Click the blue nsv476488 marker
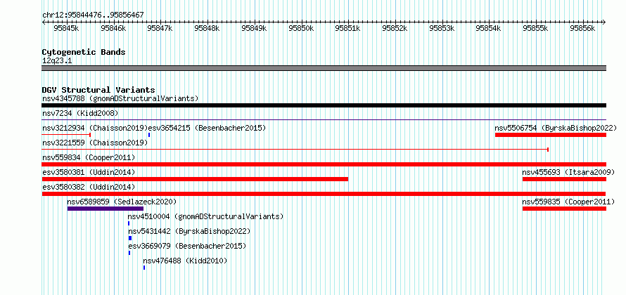The height and width of the screenshot is (295, 626). (x=144, y=268)
